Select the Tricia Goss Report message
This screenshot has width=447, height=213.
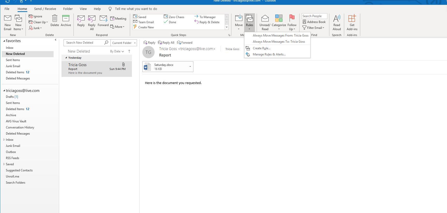point(97,69)
